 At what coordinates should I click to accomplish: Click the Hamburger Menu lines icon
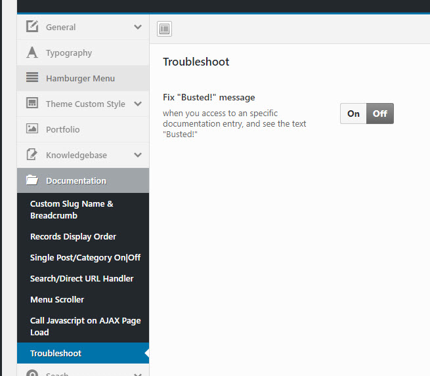(32, 78)
